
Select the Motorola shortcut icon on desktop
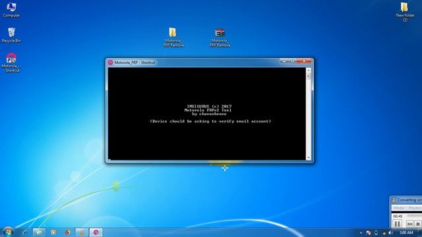click(x=11, y=63)
